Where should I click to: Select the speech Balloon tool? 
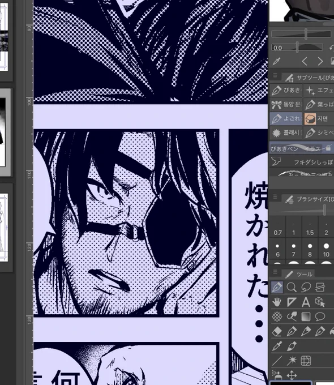(320, 316)
